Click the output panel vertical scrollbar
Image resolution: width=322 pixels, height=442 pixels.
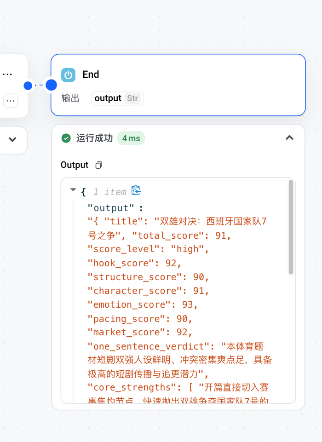291,227
